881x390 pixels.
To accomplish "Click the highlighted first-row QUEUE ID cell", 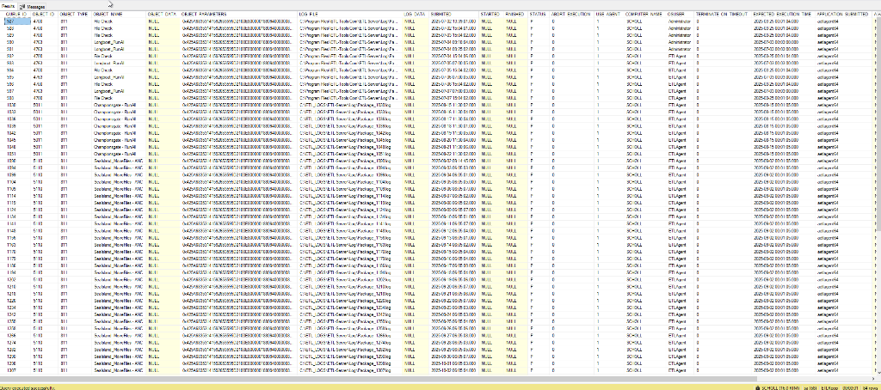I will coord(17,21).
